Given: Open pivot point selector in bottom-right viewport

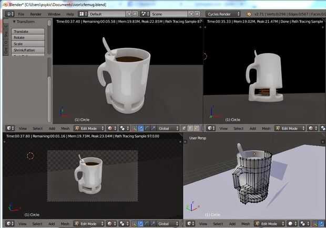Looking at the screenshot, I should [304, 224].
